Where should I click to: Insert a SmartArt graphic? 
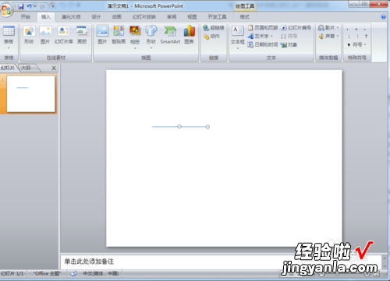click(170, 35)
